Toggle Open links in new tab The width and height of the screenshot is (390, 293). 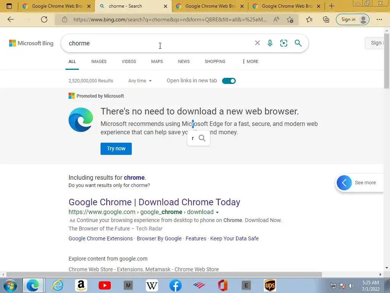[229, 81]
